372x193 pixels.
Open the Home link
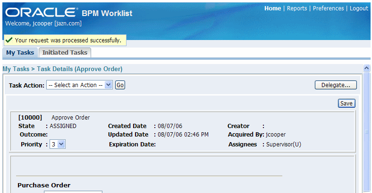point(272,8)
